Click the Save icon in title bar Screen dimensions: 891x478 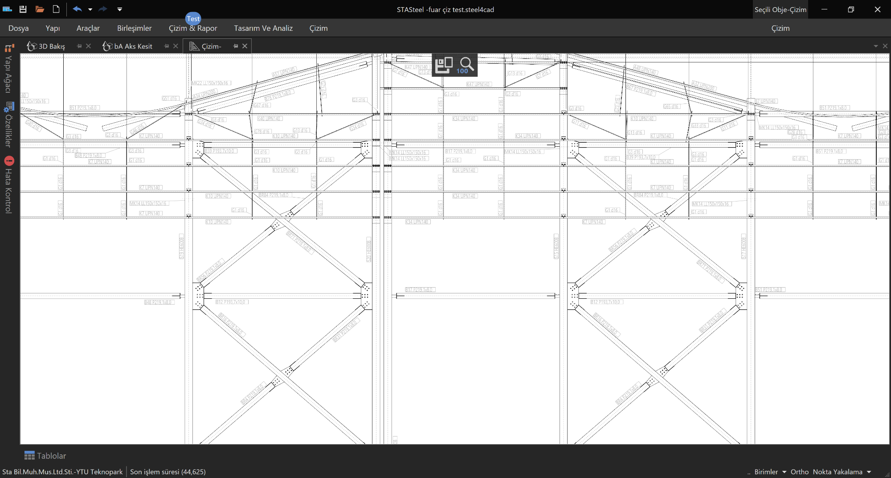coord(23,9)
